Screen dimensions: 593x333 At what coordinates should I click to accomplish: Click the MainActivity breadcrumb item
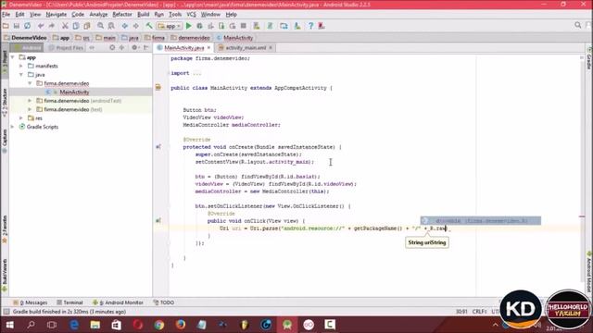tap(234, 38)
